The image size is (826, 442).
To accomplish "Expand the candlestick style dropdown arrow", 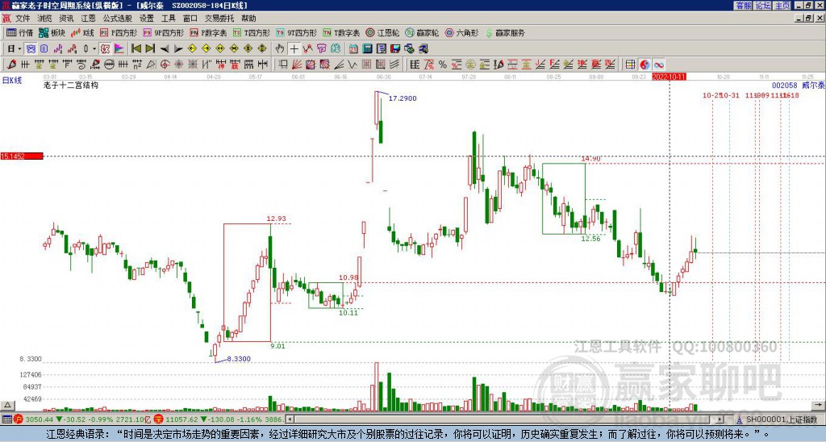I will pos(94,49).
